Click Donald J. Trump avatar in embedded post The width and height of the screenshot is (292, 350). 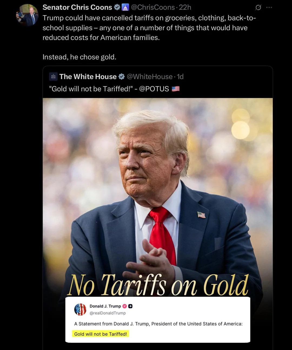(80, 309)
